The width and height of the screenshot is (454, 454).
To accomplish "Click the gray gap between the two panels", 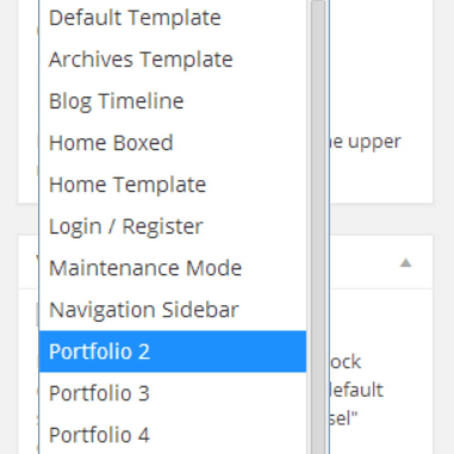I will point(381,219).
